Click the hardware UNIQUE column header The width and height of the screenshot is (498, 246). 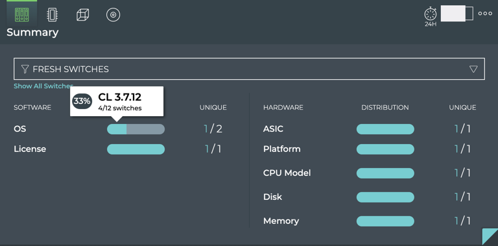(462, 108)
